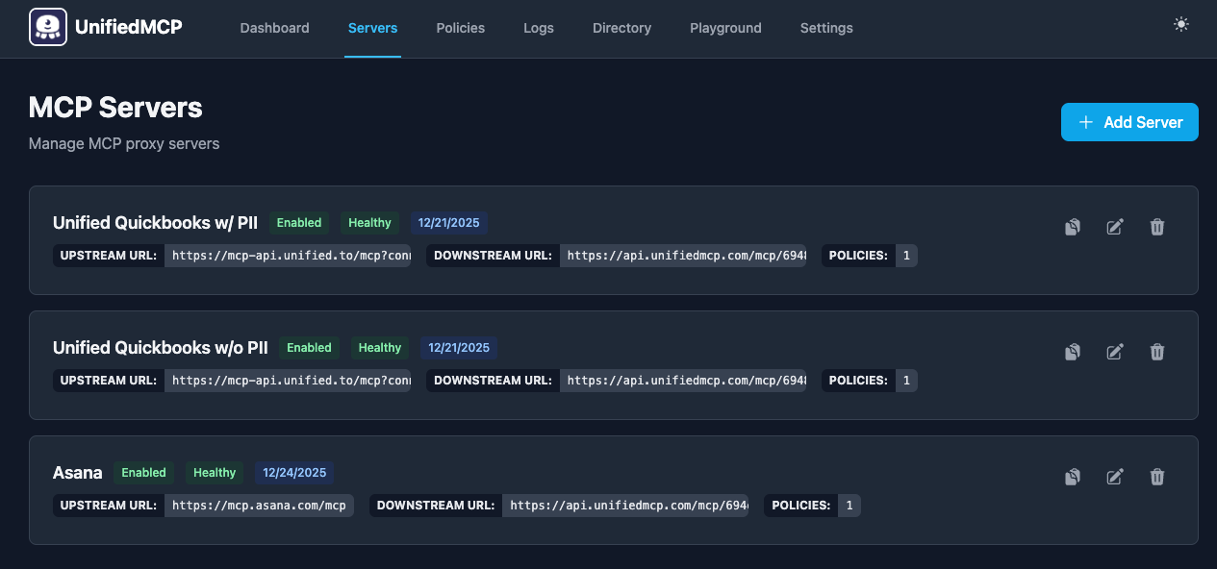This screenshot has width=1217, height=569.
Task: Click the UnifiedMCP octopus logo
Action: coord(48,25)
